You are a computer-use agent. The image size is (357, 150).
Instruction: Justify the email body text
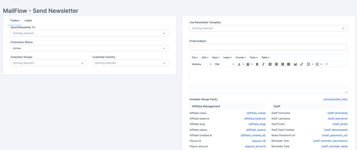click(289, 64)
